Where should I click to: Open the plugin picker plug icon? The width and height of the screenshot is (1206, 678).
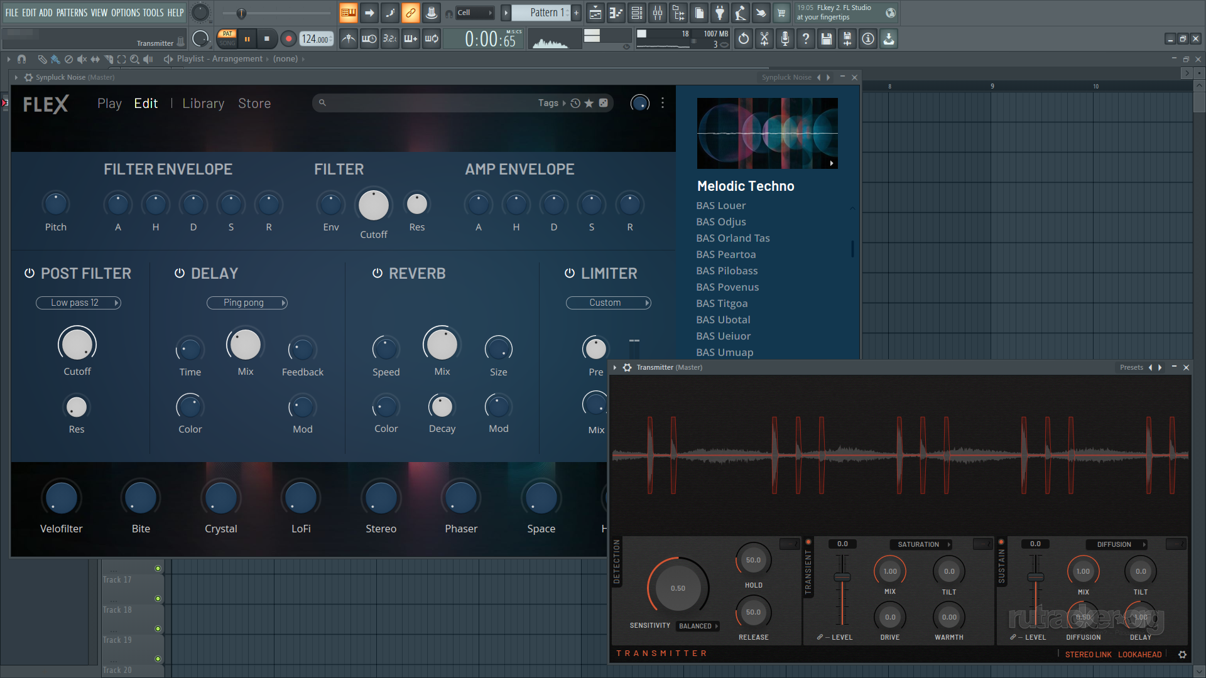(720, 13)
